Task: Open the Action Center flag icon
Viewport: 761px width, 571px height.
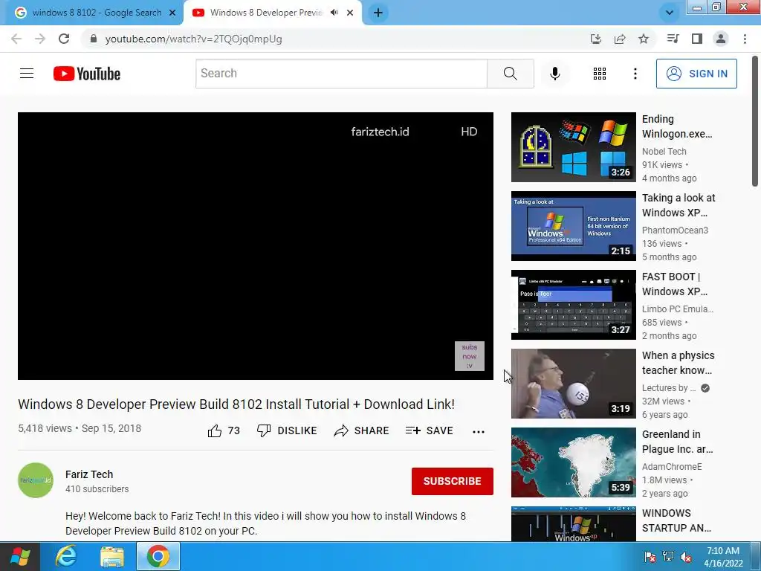Action: (650, 557)
